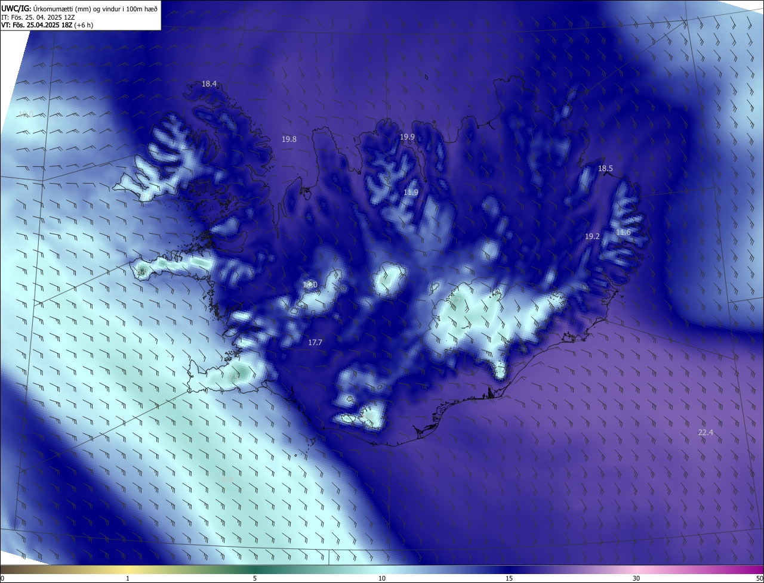
Task: Click the 0 label on the color scale
Action: (2, 578)
